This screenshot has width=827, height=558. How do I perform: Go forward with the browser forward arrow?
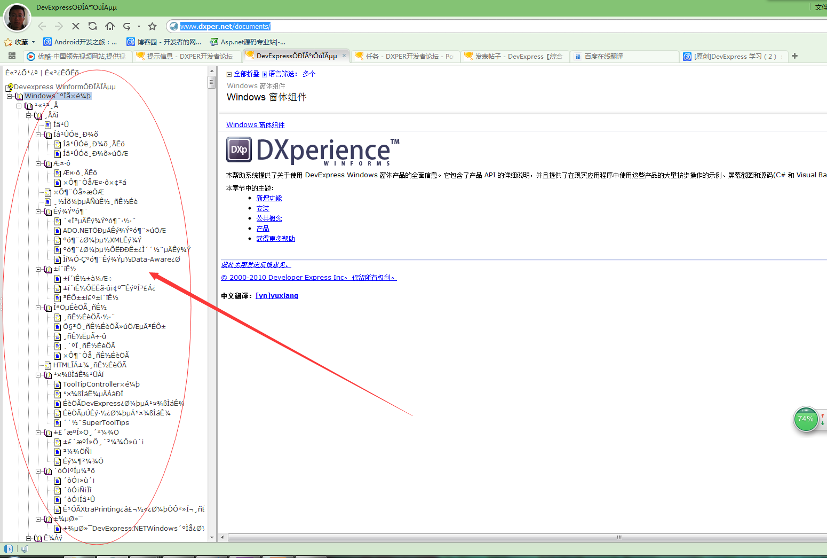tap(59, 26)
